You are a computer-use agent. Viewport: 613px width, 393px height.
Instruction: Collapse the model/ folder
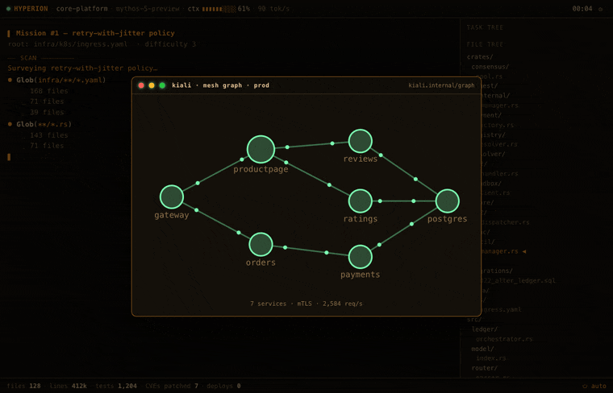coord(483,349)
